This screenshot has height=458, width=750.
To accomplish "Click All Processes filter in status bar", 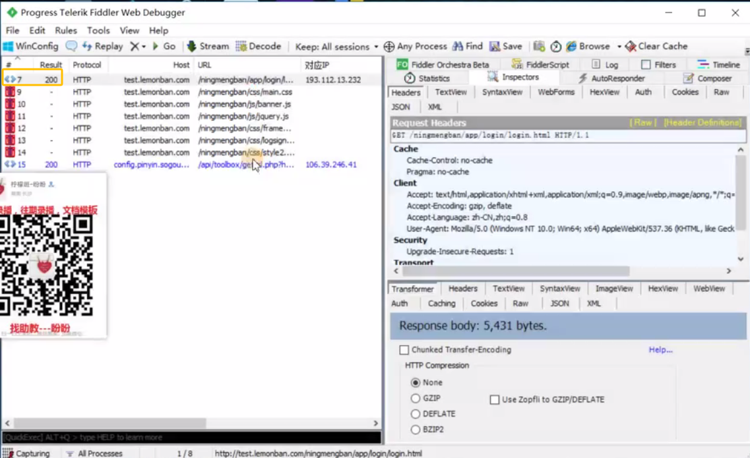I will 94,453.
